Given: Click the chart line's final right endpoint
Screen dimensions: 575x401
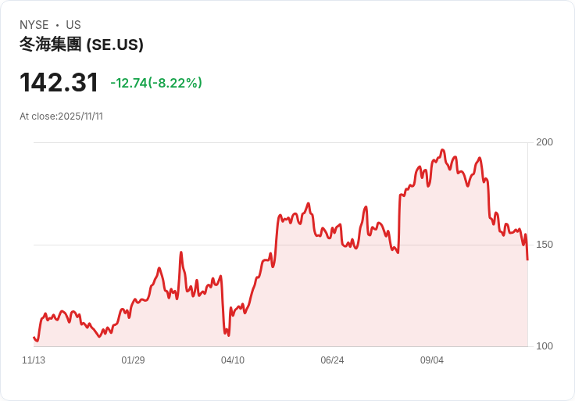Looking at the screenshot, I should click(527, 260).
